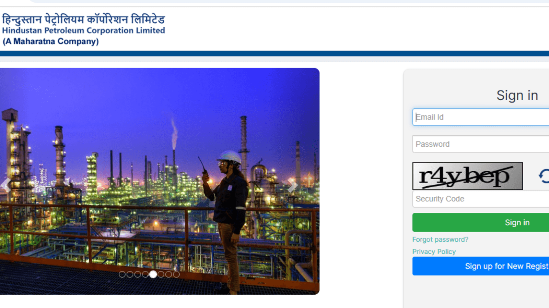Click the Hindustan Petroleum Corporation Limited logo

click(83, 29)
